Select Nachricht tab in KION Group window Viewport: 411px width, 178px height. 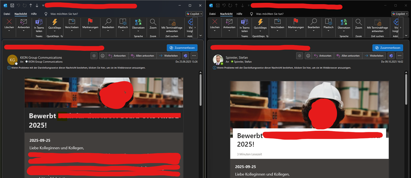pyautogui.click(x=21, y=14)
